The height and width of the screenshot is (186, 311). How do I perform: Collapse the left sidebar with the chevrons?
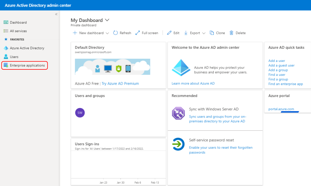point(56,14)
